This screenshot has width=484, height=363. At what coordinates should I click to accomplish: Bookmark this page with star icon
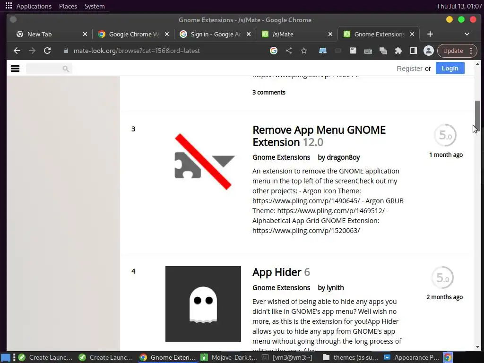coord(304,51)
